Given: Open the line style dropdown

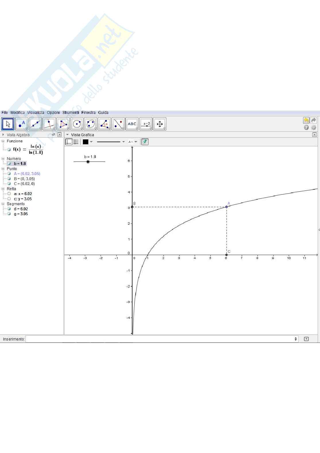Looking at the screenshot, I should point(124,142).
